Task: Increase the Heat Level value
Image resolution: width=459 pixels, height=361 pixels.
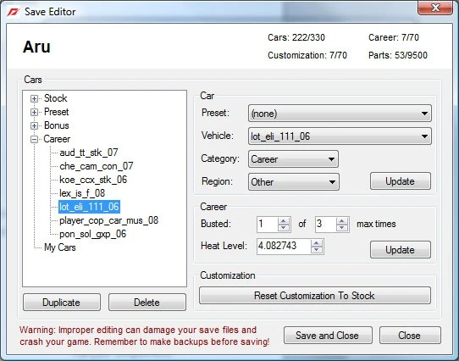Action: [x=316, y=243]
